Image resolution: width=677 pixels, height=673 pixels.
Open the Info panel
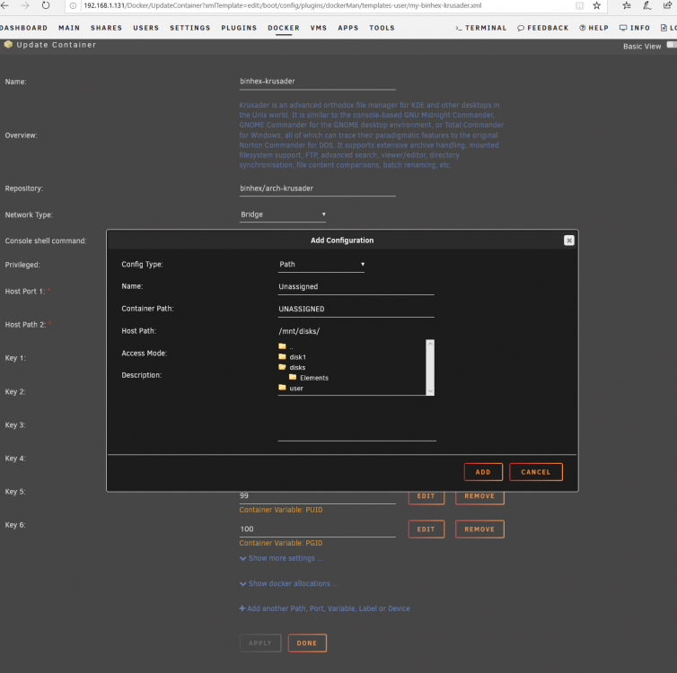634,28
